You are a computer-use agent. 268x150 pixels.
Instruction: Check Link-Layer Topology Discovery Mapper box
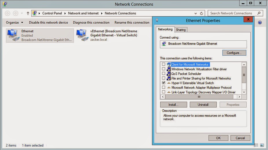[x=164, y=92]
